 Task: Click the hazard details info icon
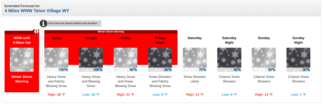pyautogui.click(x=44, y=23)
